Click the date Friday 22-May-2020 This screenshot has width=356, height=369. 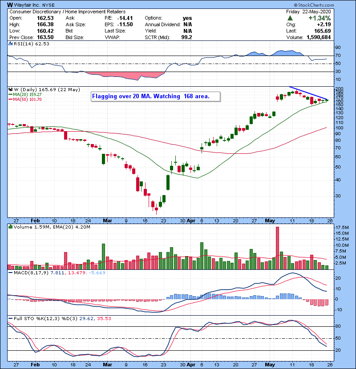(308, 12)
